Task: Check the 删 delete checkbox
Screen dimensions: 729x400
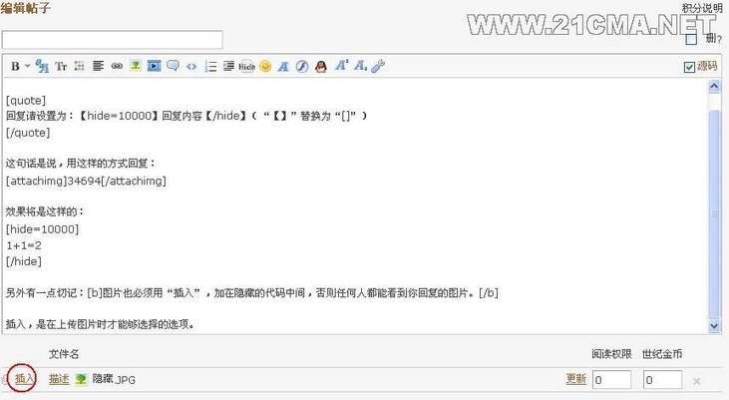Action: 691,39
